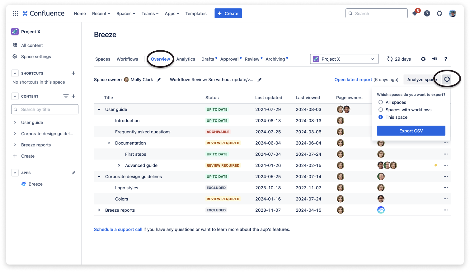Open latest report link
The width and height of the screenshot is (470, 272).
pyautogui.click(x=353, y=80)
